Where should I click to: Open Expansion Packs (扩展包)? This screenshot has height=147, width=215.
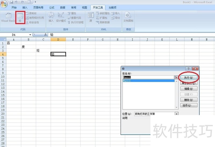click(x=102, y=18)
